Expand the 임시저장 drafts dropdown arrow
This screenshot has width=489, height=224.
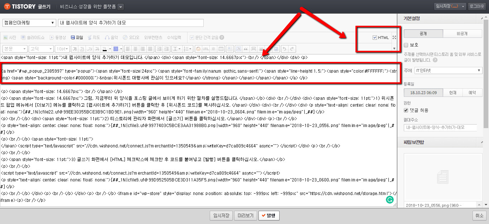click(x=464, y=6)
